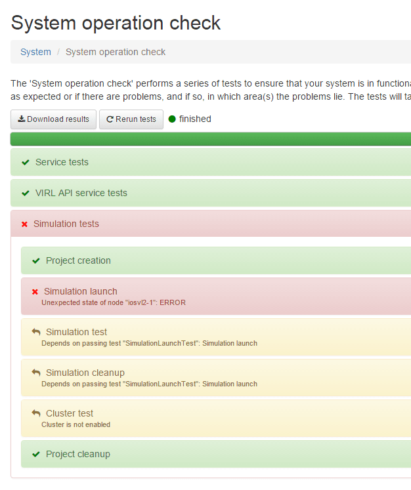Collapse the Simulation tests panel
The height and width of the screenshot is (490, 411).
coord(211,224)
